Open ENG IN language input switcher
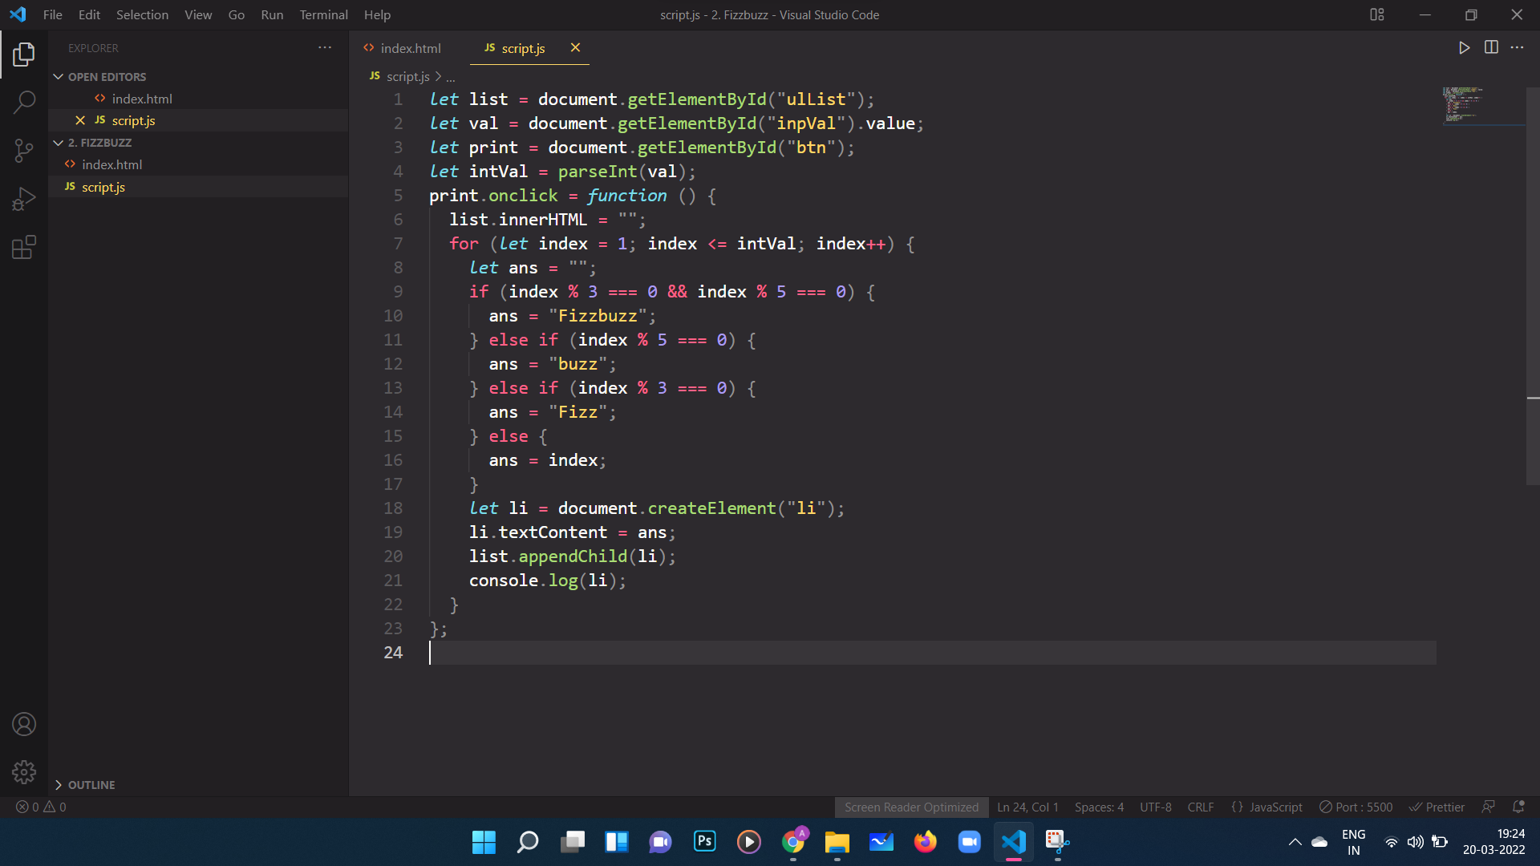 [1353, 842]
